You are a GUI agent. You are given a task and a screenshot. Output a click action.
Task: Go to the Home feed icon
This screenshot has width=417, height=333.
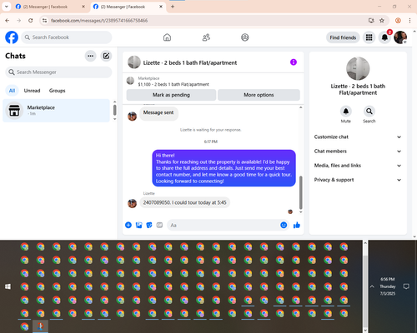[167, 37]
